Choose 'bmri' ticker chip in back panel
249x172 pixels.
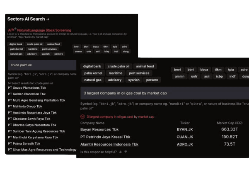[x=77, y=47]
